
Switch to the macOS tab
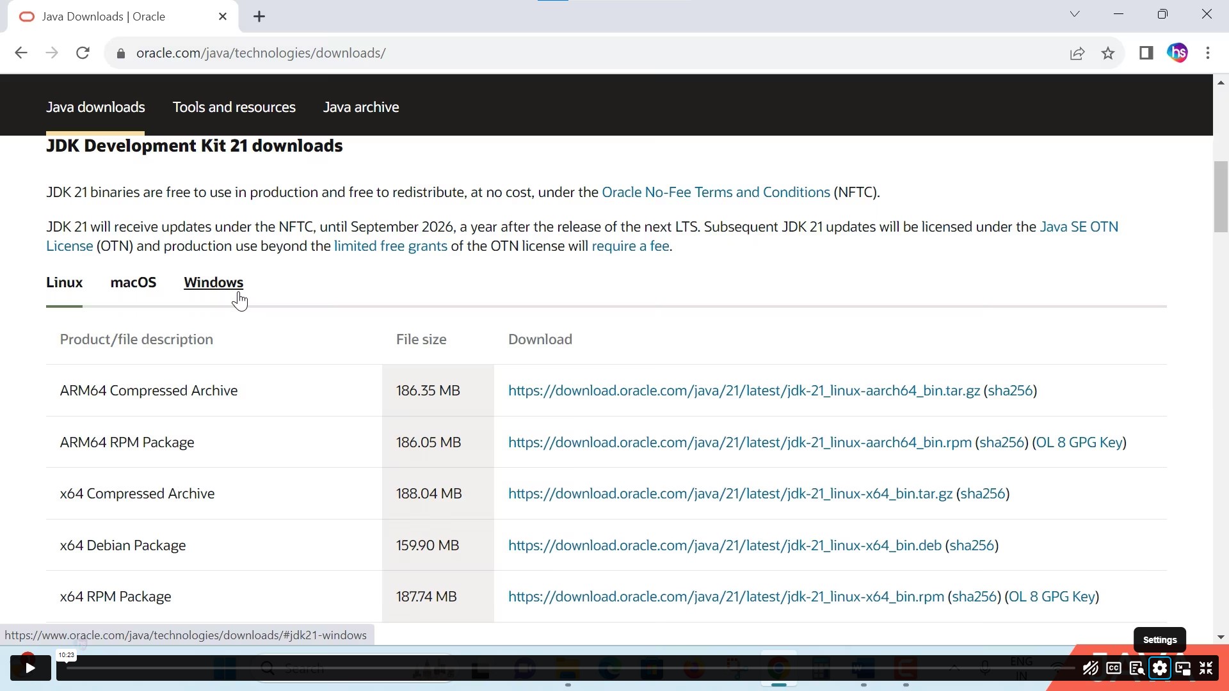click(133, 282)
